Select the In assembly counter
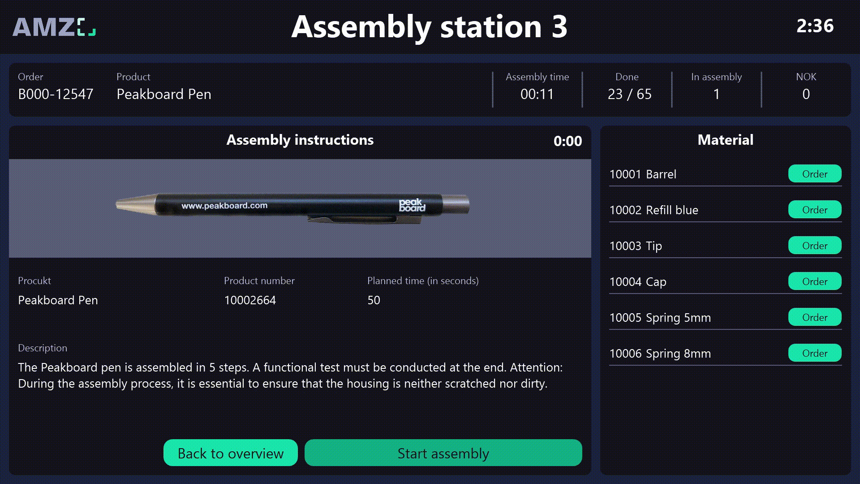This screenshot has height=484, width=860. [717, 94]
